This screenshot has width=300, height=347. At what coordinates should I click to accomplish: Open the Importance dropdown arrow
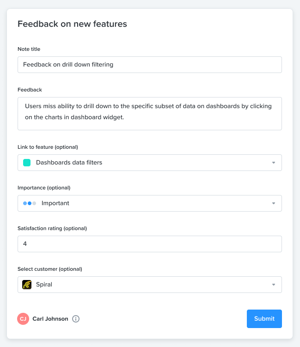click(274, 203)
